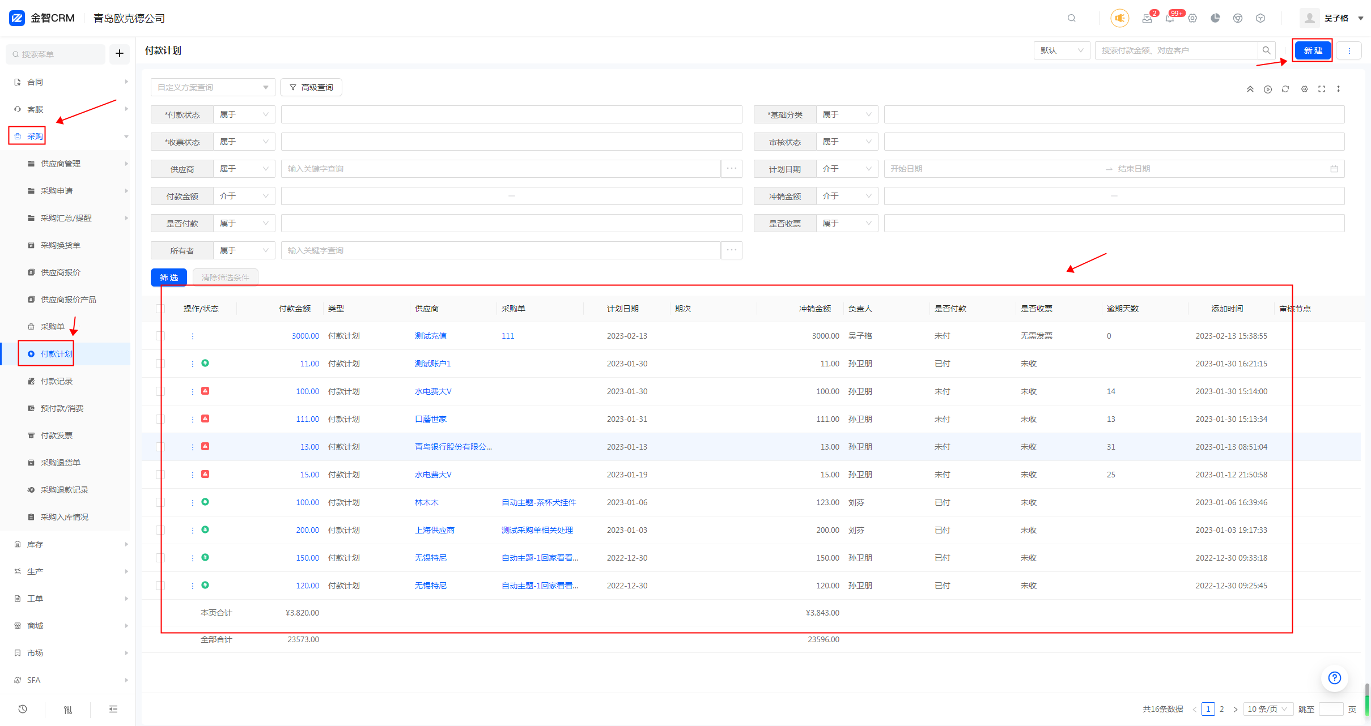Toggle the select-all checkbox in table header

(160, 309)
